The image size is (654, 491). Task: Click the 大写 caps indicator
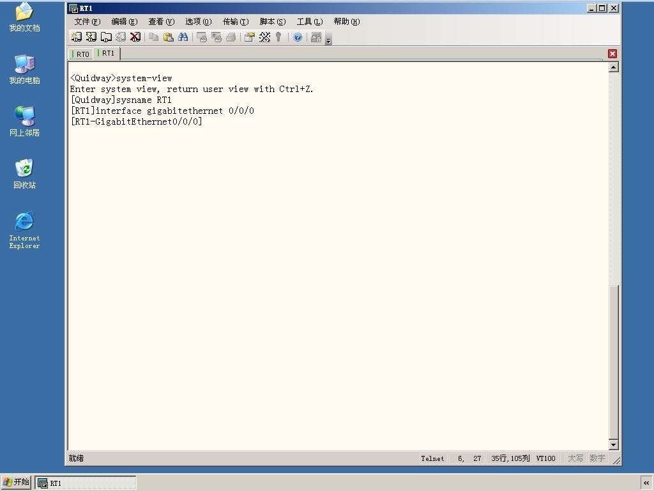(x=575, y=458)
